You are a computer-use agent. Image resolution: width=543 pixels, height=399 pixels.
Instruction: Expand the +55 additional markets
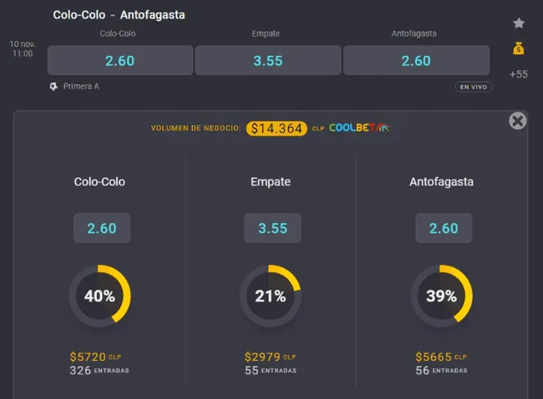click(x=519, y=74)
